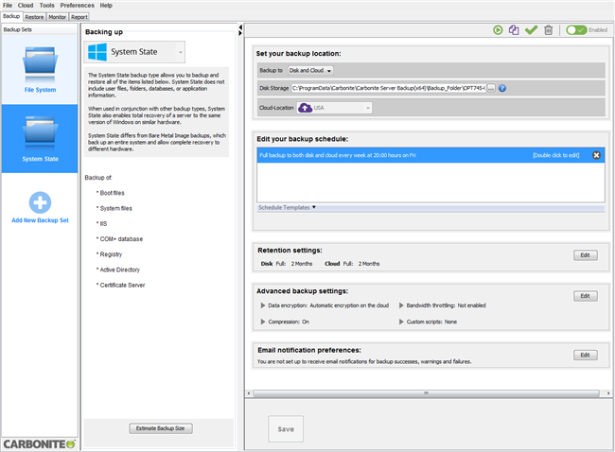Switch to the Report tab
Image resolution: width=615 pixels, height=452 pixels.
(x=79, y=17)
